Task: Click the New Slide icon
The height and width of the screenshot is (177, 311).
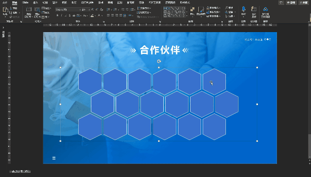Action: coord(29,12)
